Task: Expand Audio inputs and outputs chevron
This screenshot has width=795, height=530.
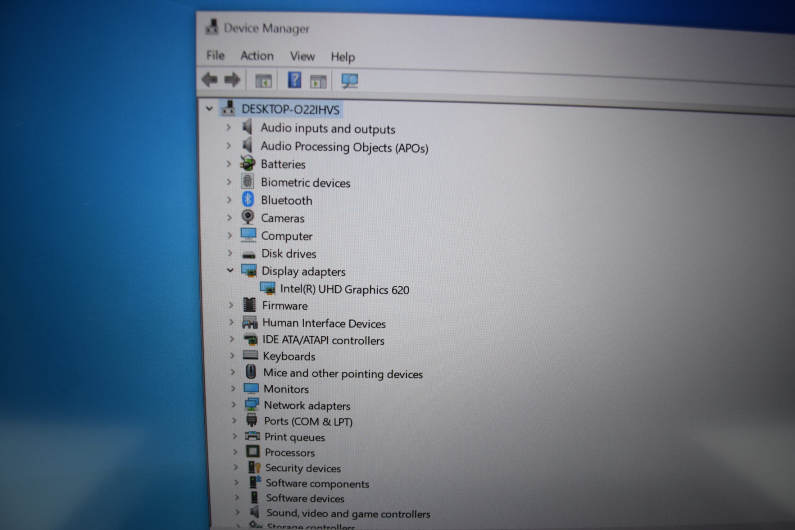Action: pyautogui.click(x=229, y=127)
